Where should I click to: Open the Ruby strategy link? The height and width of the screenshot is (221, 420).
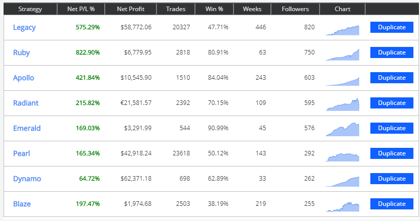click(x=22, y=52)
